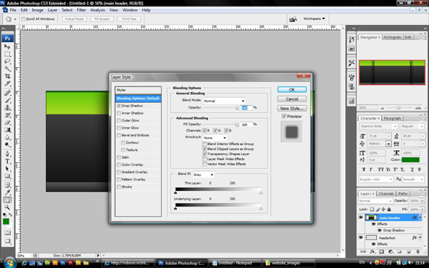429x268 pixels.
Task: Click Create new layer icon in Layers panel
Action: [x=408, y=252]
